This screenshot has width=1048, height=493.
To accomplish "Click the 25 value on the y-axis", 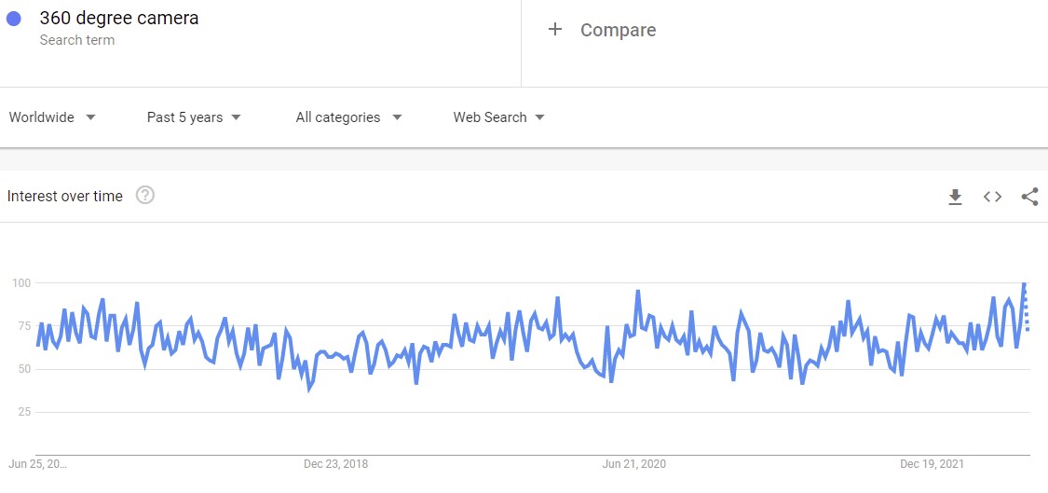I will [x=24, y=412].
